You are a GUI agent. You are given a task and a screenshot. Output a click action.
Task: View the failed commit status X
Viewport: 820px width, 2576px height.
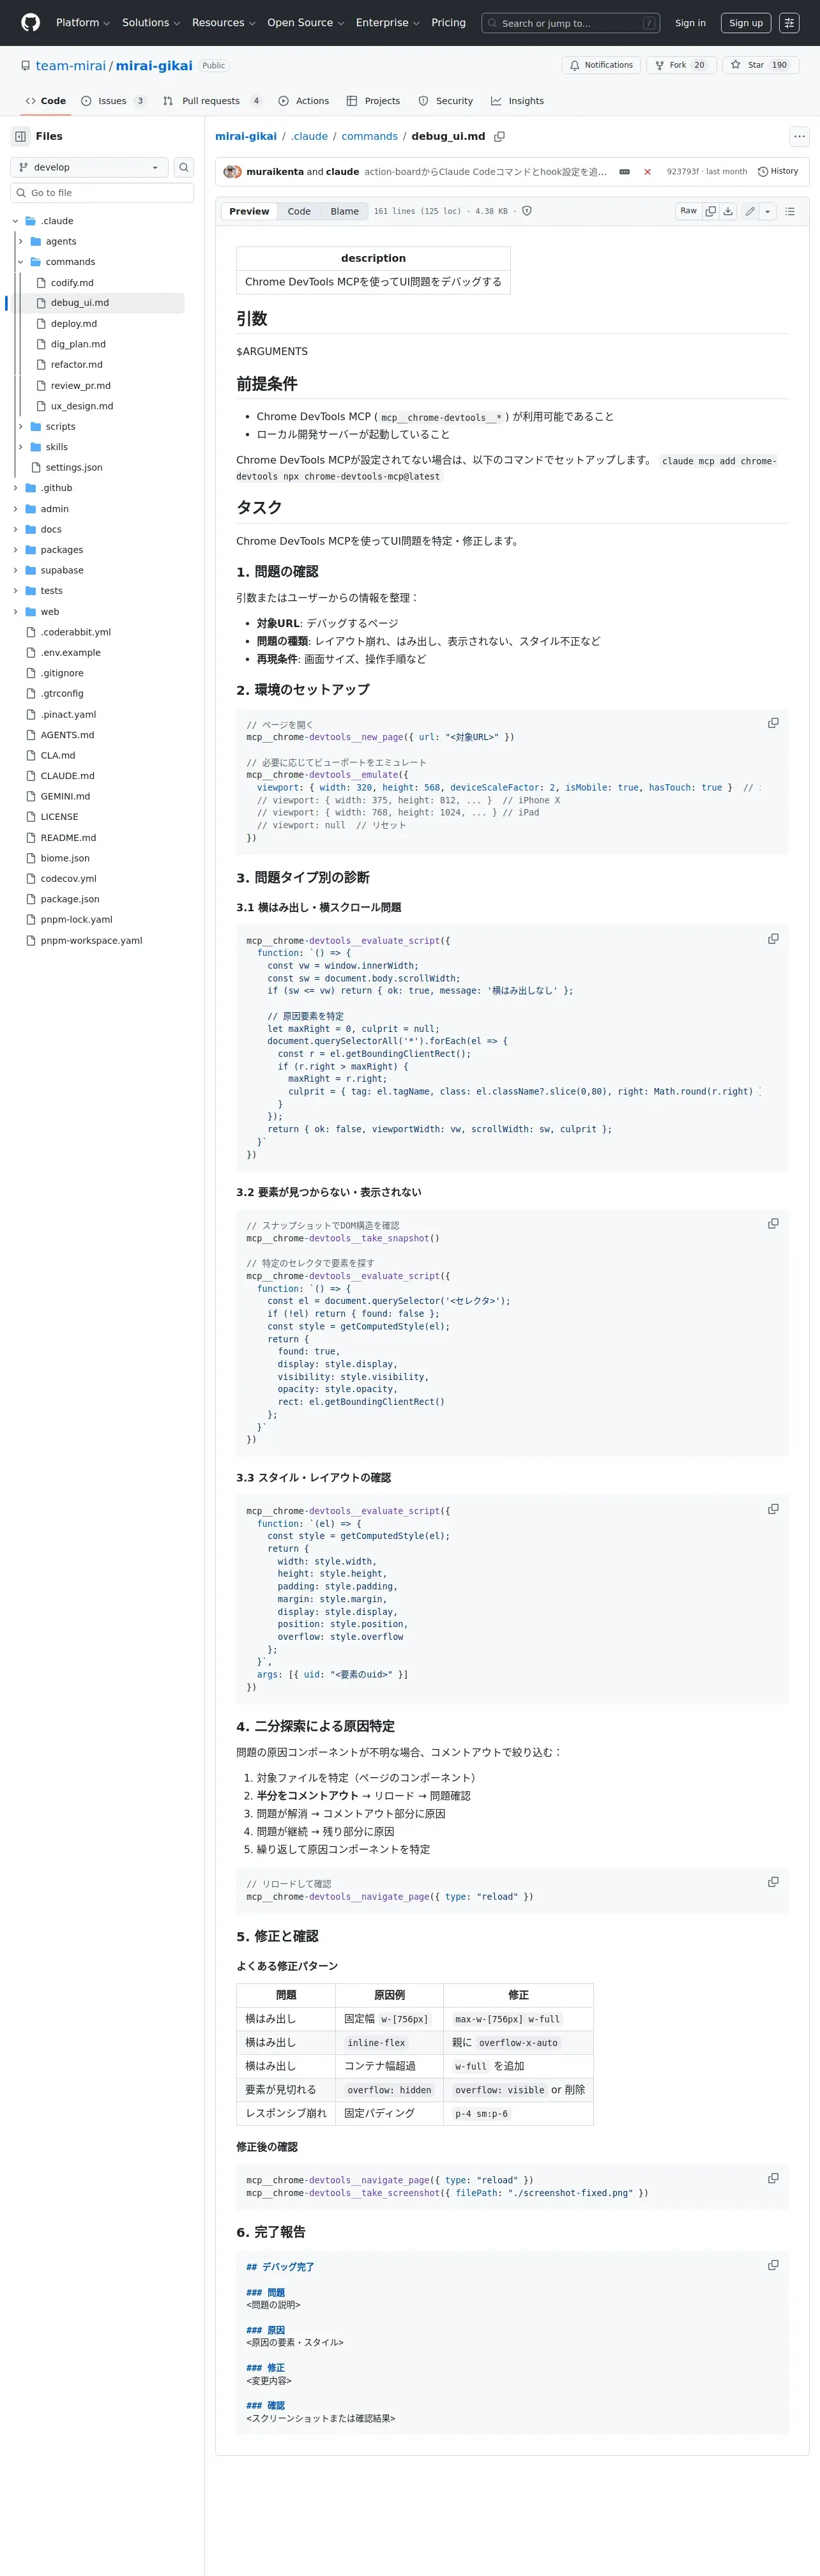(647, 172)
